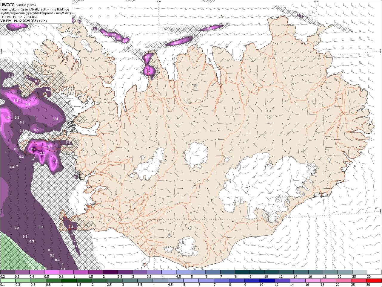Click the '15W' longitude label
The width and height of the screenshot is (382, 287).
(316, 1)
